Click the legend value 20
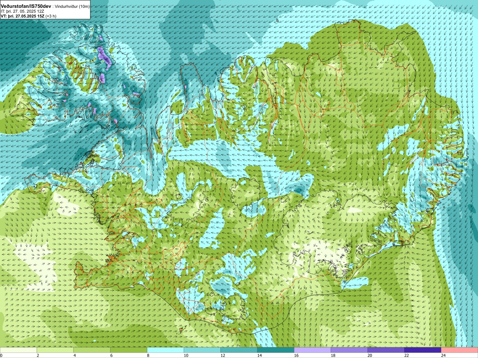This screenshot has width=478, height=358. 370,355
